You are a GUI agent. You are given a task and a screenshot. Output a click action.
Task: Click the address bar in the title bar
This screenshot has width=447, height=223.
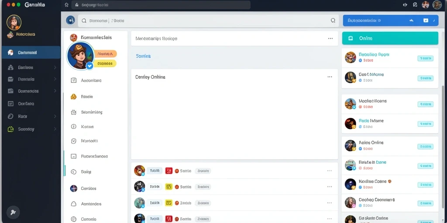[x=161, y=5]
